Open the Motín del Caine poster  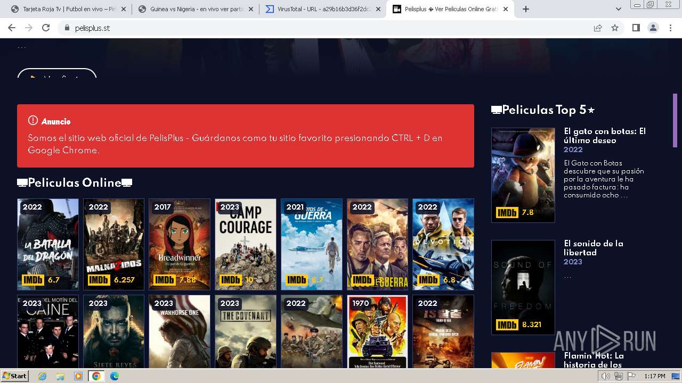[48, 331]
